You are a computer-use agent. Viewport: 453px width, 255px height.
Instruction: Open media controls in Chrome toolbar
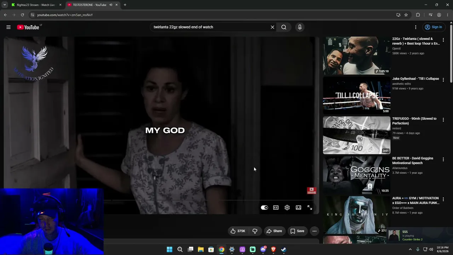pos(430,15)
